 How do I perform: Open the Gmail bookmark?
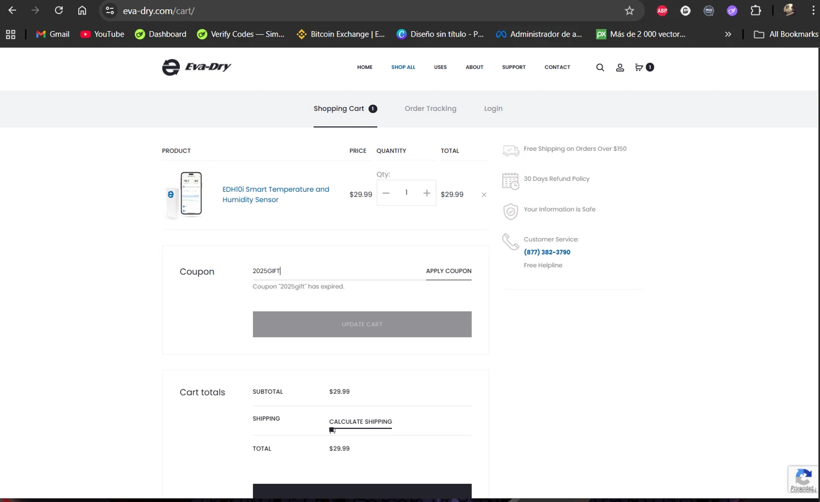pos(52,34)
